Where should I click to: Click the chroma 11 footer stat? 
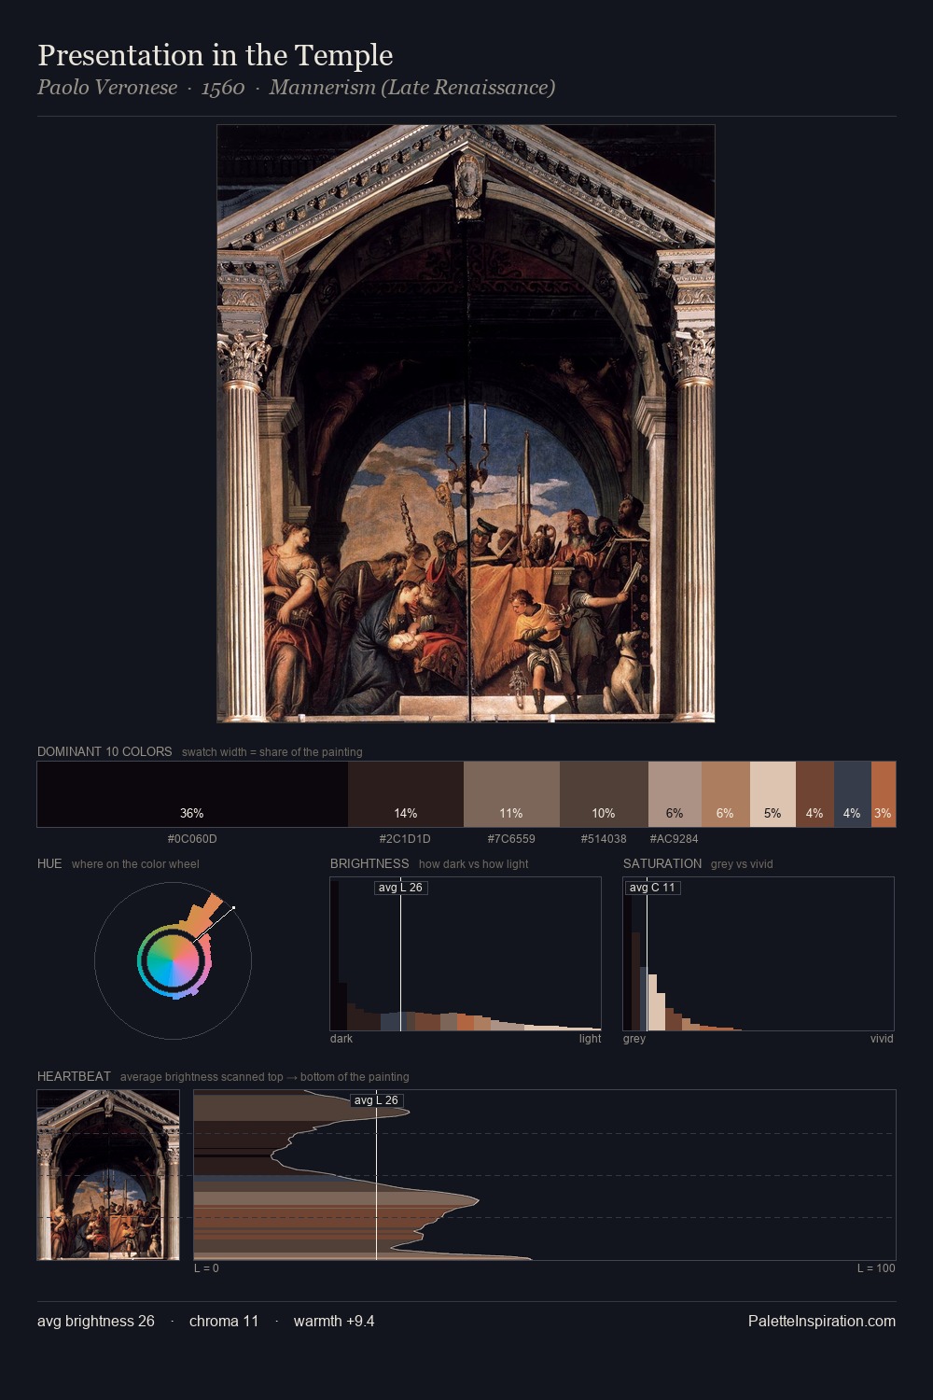[x=224, y=1321]
